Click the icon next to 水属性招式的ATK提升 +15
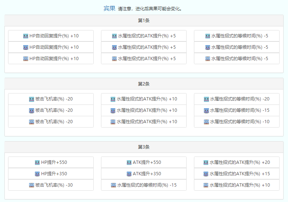This screenshot has width=288, height=202. point(206,174)
